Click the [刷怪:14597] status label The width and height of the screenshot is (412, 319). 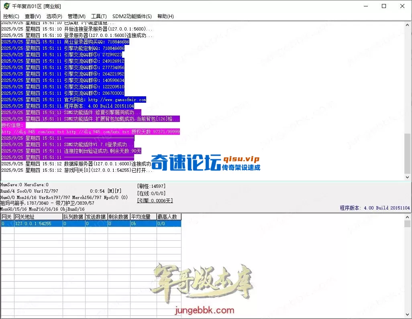151,186
